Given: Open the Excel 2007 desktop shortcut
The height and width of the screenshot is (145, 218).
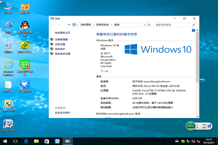Looking at the screenshot, I should pos(8,106).
